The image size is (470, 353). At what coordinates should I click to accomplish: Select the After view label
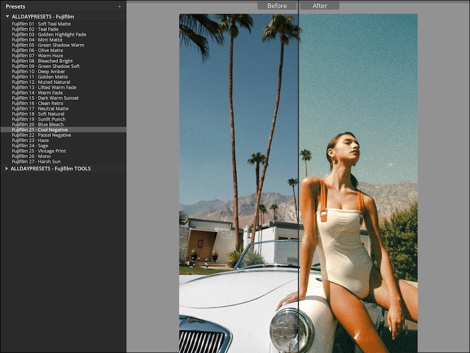pos(320,6)
